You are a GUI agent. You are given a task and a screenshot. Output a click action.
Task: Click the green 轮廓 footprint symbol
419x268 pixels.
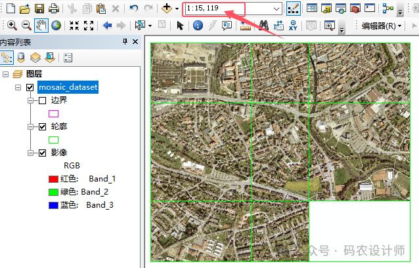pos(53,140)
